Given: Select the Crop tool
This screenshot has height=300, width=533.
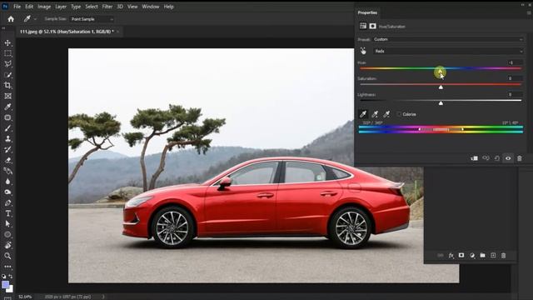Looking at the screenshot, I should [x=7, y=85].
